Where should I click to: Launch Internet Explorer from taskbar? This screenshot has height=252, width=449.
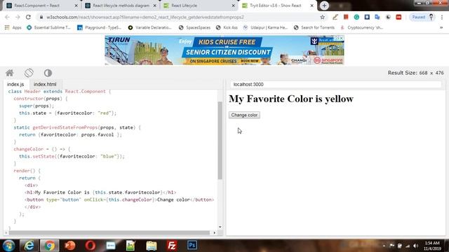(x=29, y=246)
